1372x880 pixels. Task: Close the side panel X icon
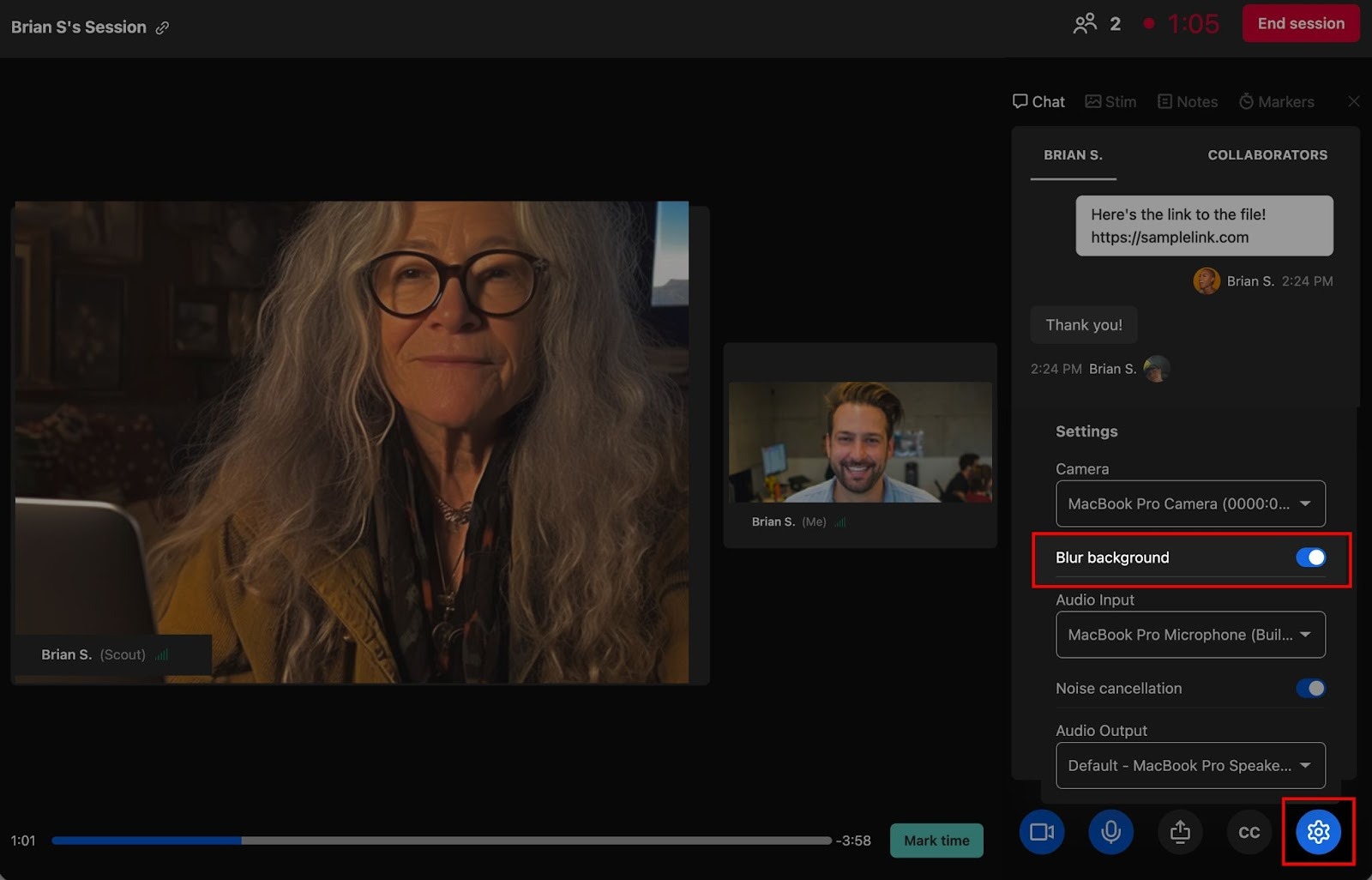tap(1353, 102)
